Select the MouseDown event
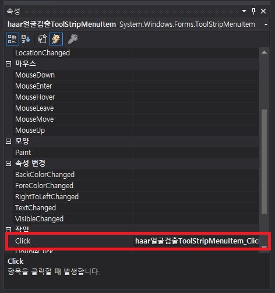 click(x=35, y=75)
